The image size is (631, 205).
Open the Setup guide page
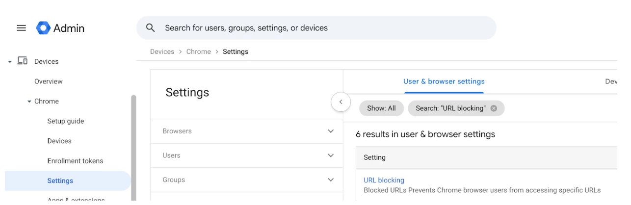[65, 121]
